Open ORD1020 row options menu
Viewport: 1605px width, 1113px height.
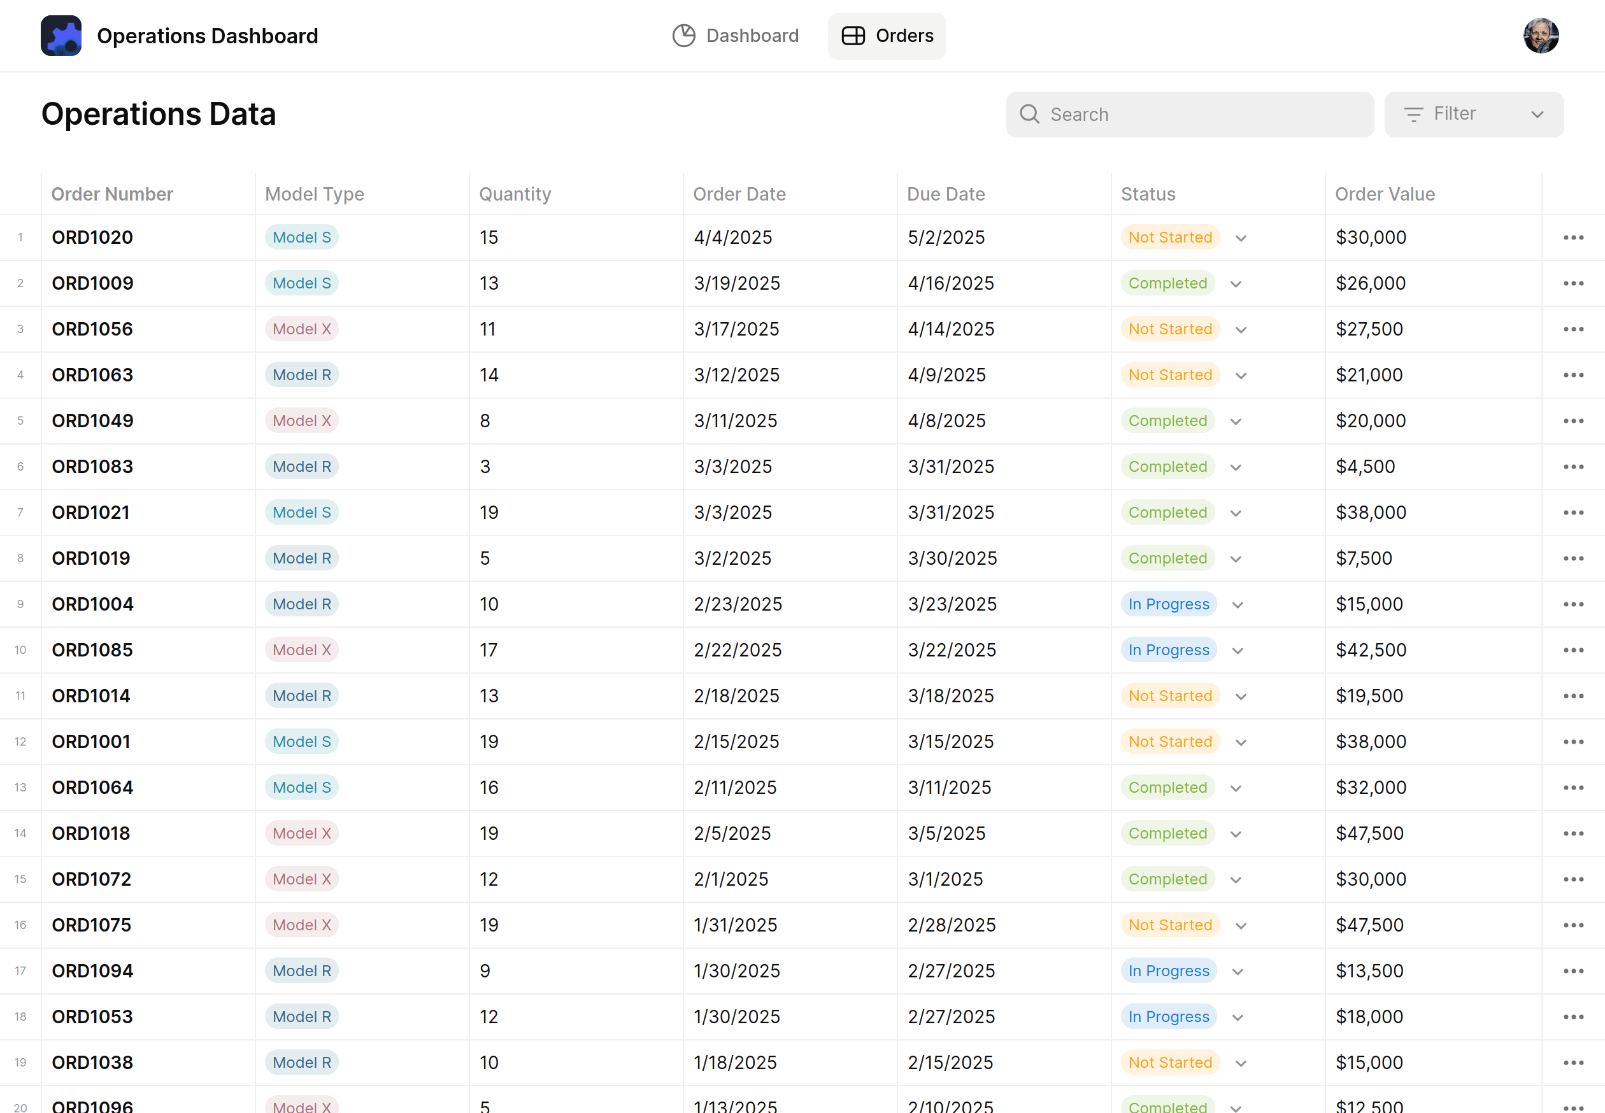tap(1573, 237)
